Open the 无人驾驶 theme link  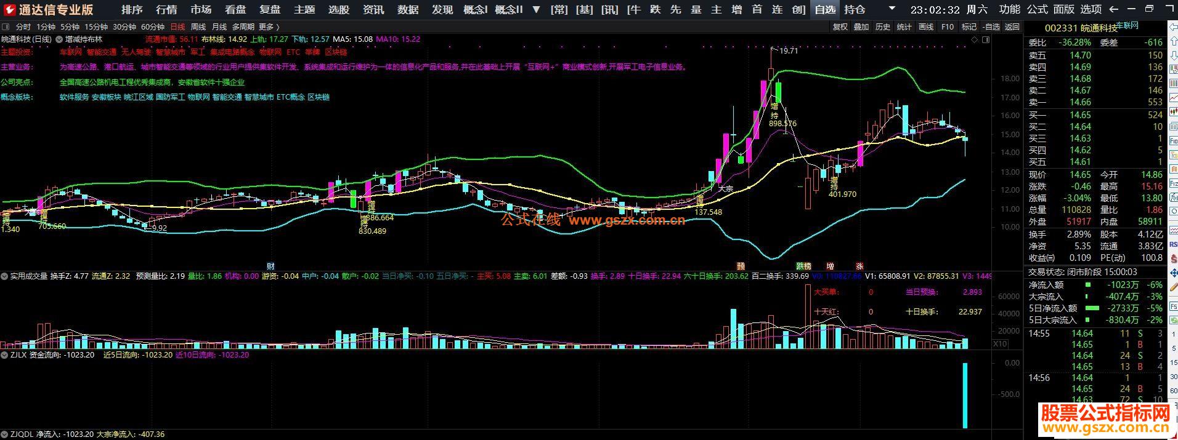coord(136,52)
